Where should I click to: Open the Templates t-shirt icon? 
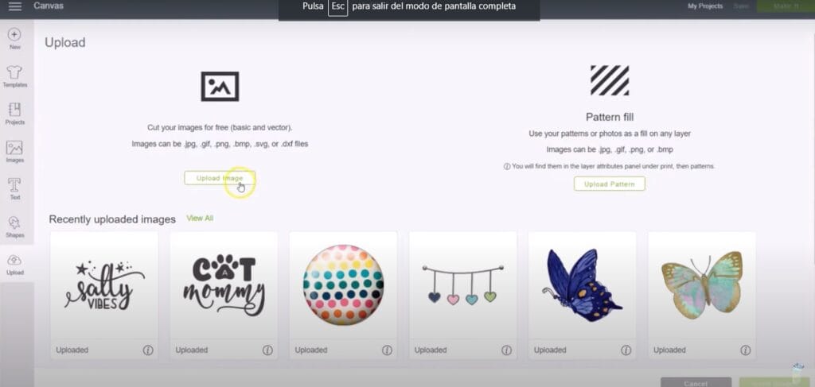tap(14, 72)
